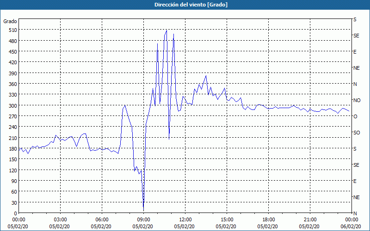Select the 'O' compass label beside the 270 line
Image resolution: width=370 pixels, height=231 pixels.
point(355,116)
